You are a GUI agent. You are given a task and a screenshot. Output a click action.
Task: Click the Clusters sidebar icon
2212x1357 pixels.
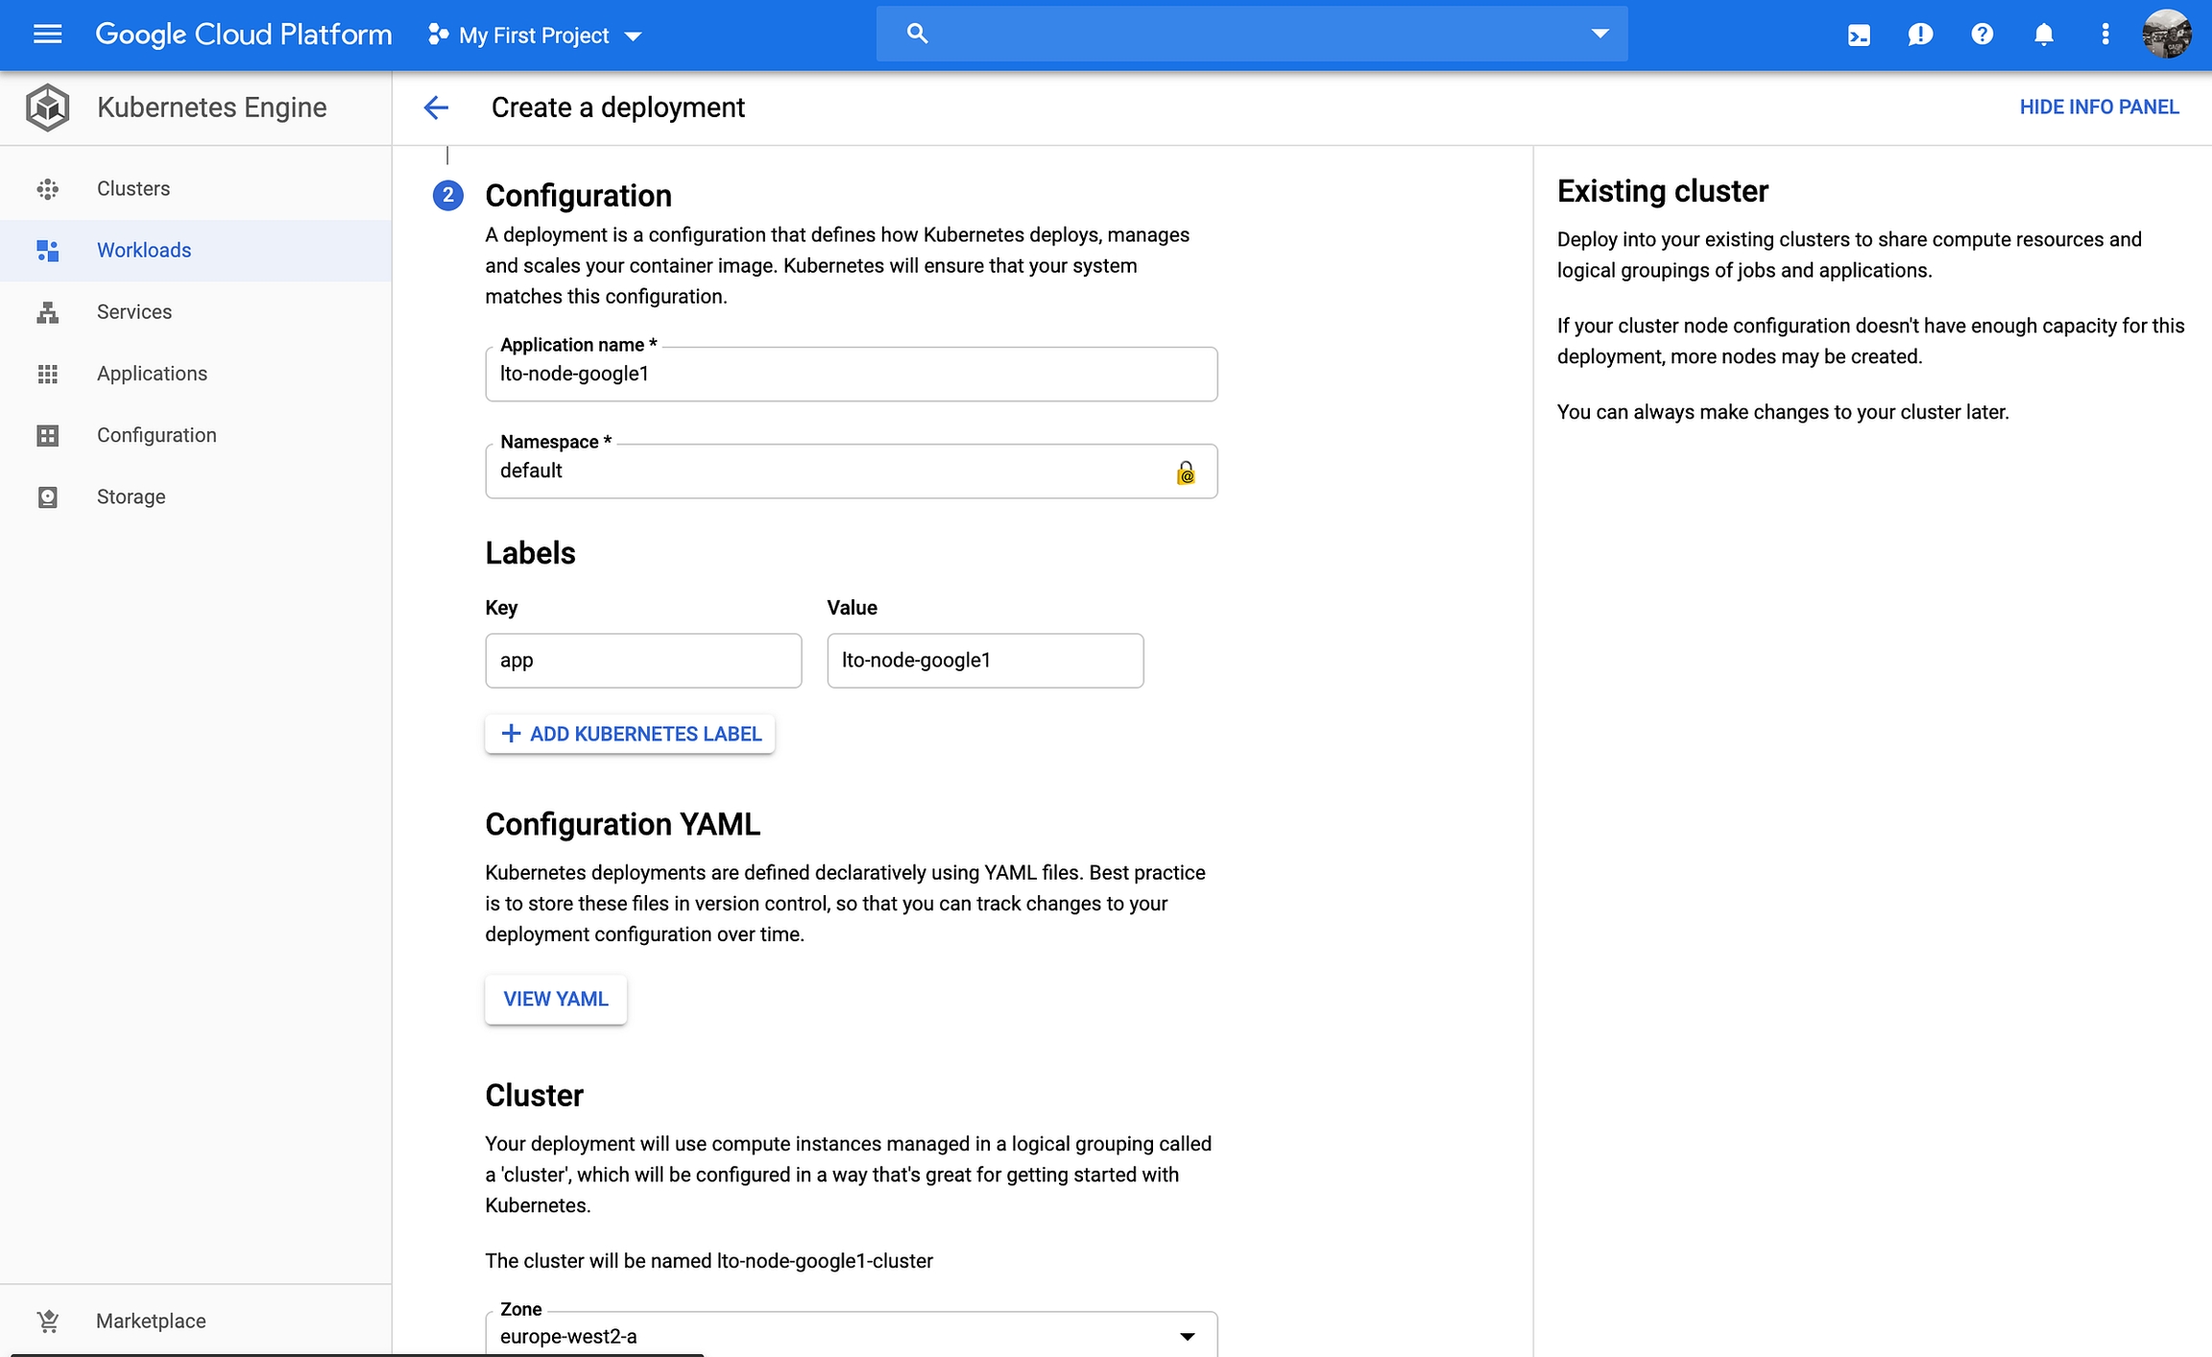[47, 189]
